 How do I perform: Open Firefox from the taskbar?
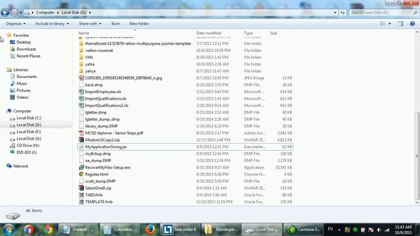(150, 229)
